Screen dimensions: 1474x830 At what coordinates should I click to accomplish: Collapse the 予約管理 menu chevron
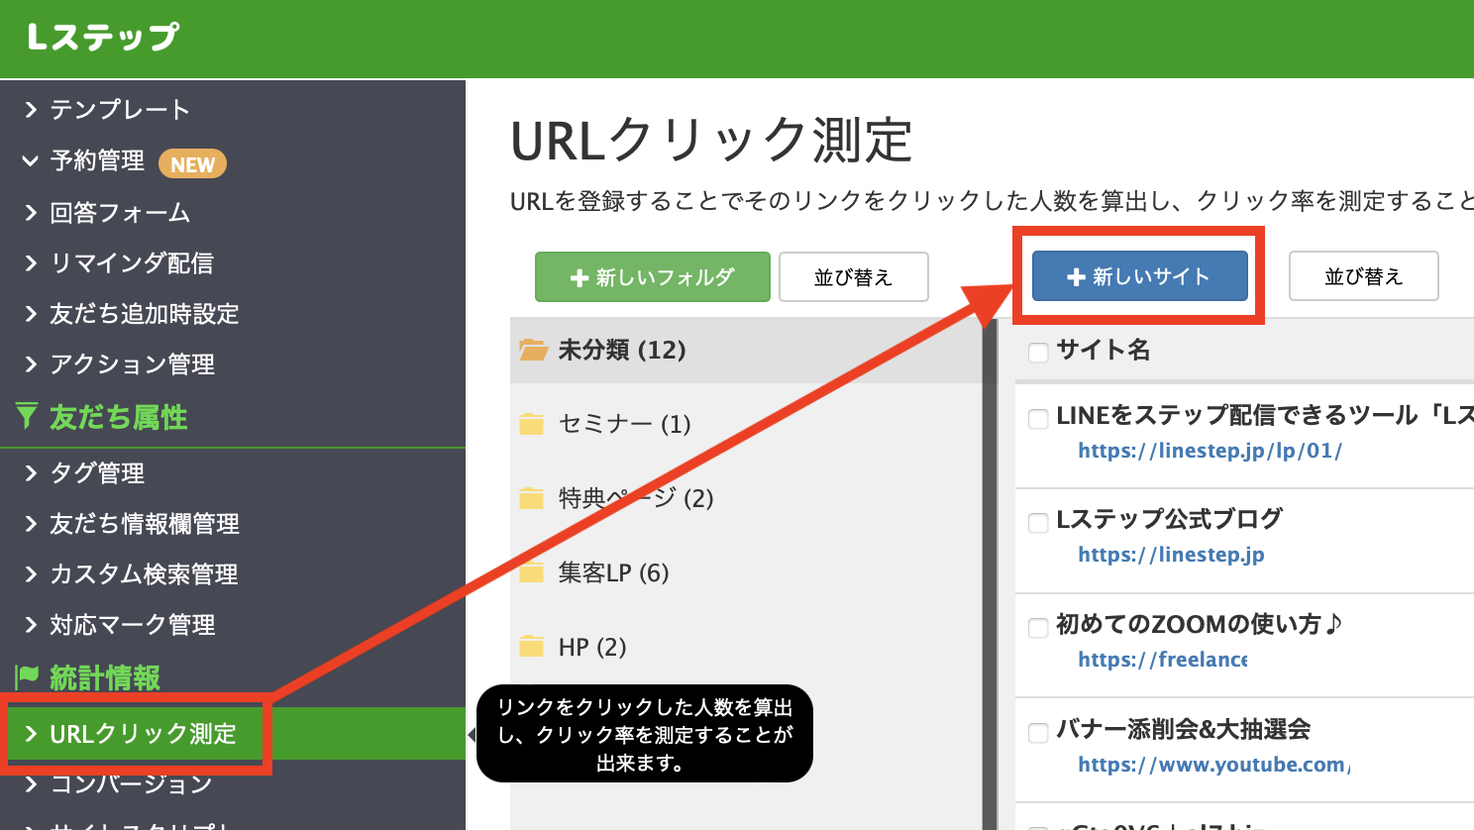31,160
